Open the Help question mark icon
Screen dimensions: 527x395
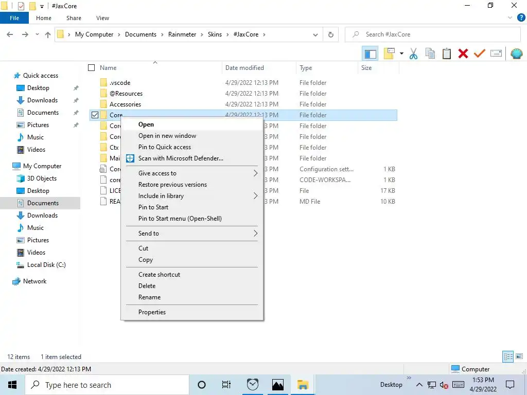point(521,17)
